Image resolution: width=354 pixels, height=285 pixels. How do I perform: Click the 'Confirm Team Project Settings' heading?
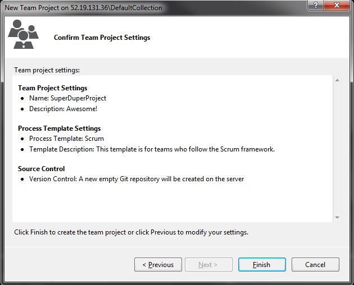coord(102,38)
